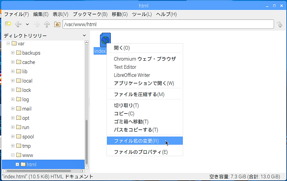Open the ブックマーク(B) menu
287x181 pixels.
coord(90,14)
